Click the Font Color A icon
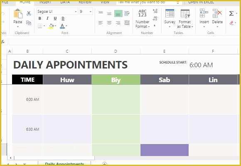Screen dimensions: 241x166 point(62,26)
